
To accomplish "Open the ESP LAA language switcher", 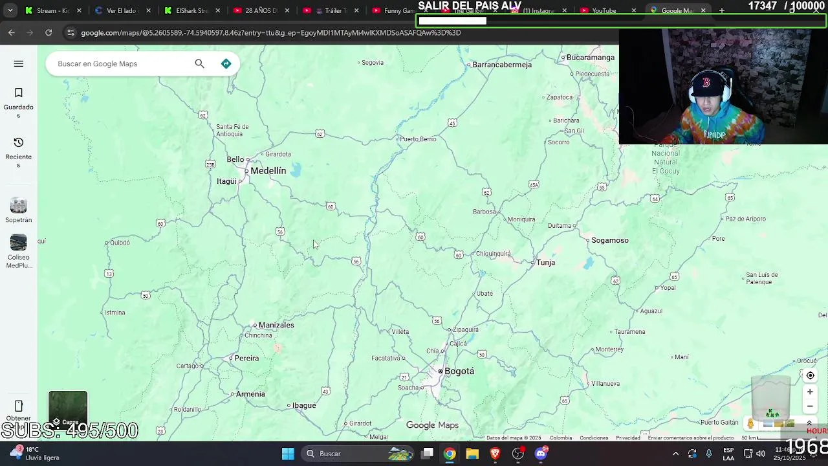I will 728,454.
